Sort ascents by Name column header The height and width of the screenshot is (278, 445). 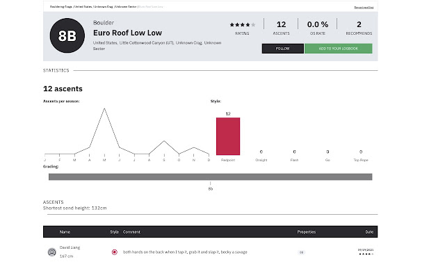65,231
